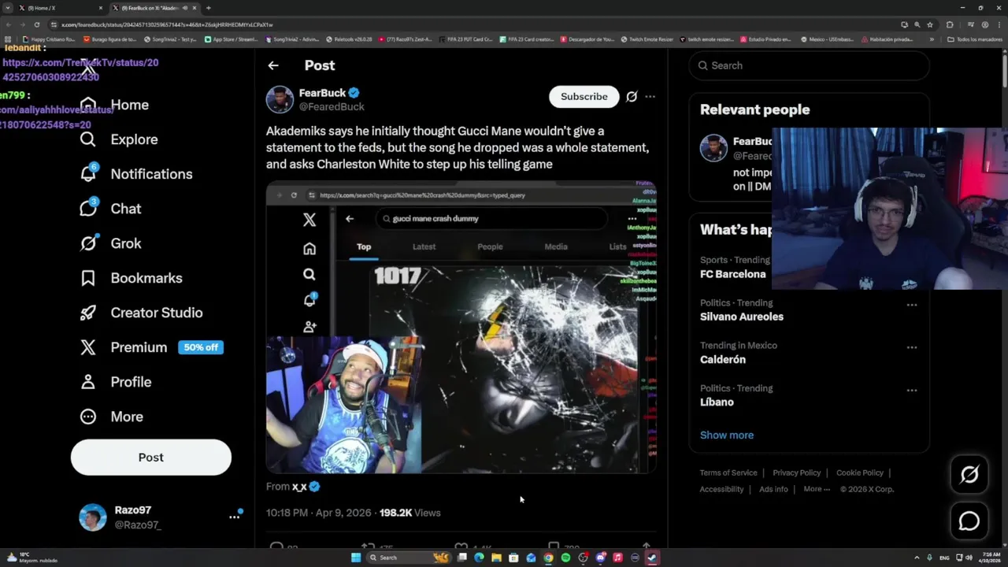Open options for Líbano trend
1008x567 pixels.
(x=911, y=390)
